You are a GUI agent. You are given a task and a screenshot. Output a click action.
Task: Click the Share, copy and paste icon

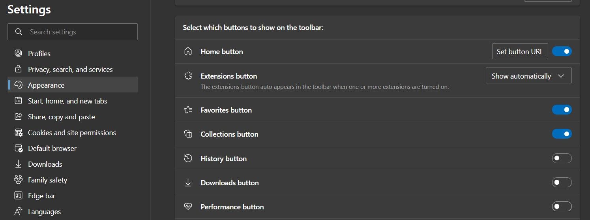18,117
